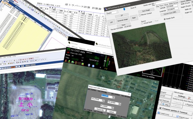Screen dimensions: 193x119
Task: Click the stepper on 143.275146 longitude field
Action: click(x=103, y=101)
